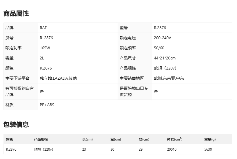This screenshot has height=159, width=237.
Task: Click the 200-240V rated voltage value
Action: [x=163, y=38]
